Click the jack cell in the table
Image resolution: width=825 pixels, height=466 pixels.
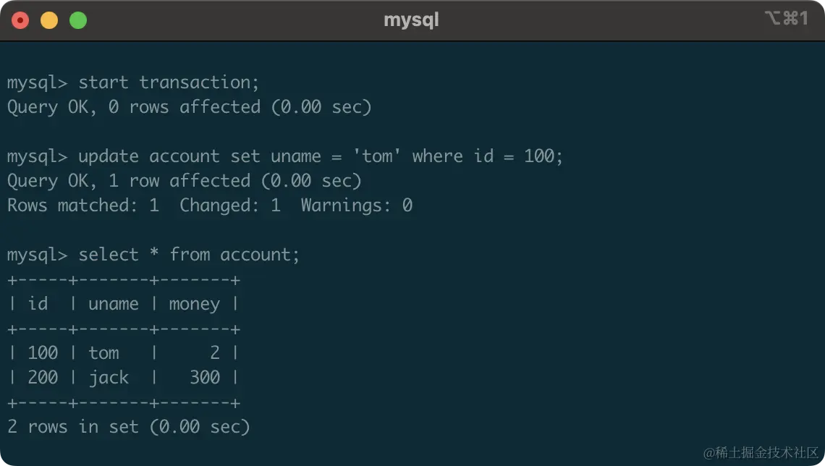(x=109, y=378)
